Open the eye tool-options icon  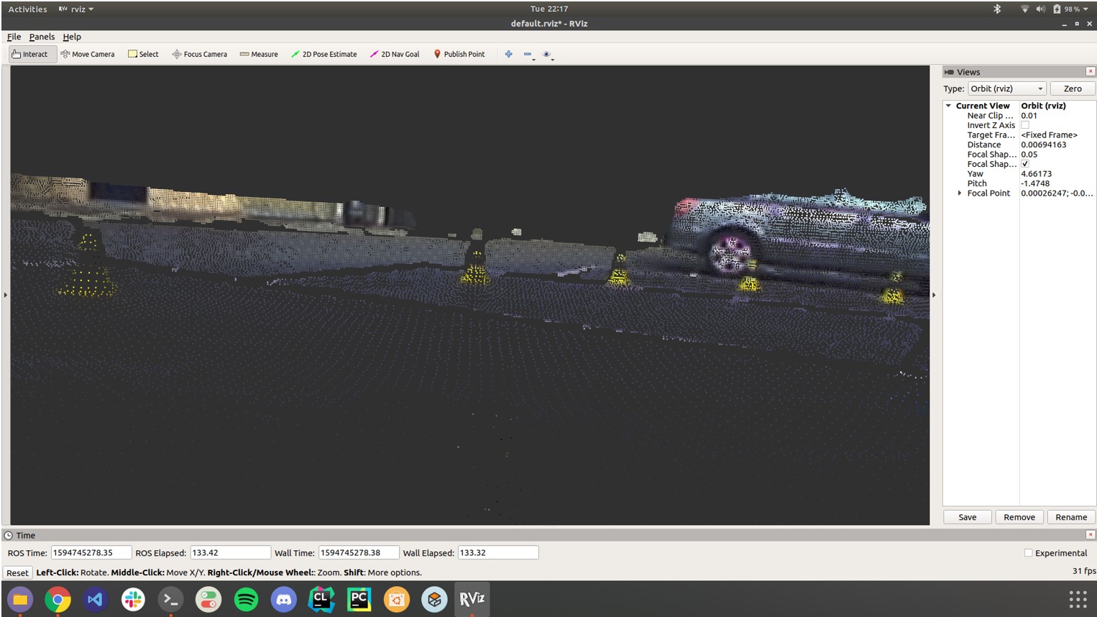pos(546,54)
